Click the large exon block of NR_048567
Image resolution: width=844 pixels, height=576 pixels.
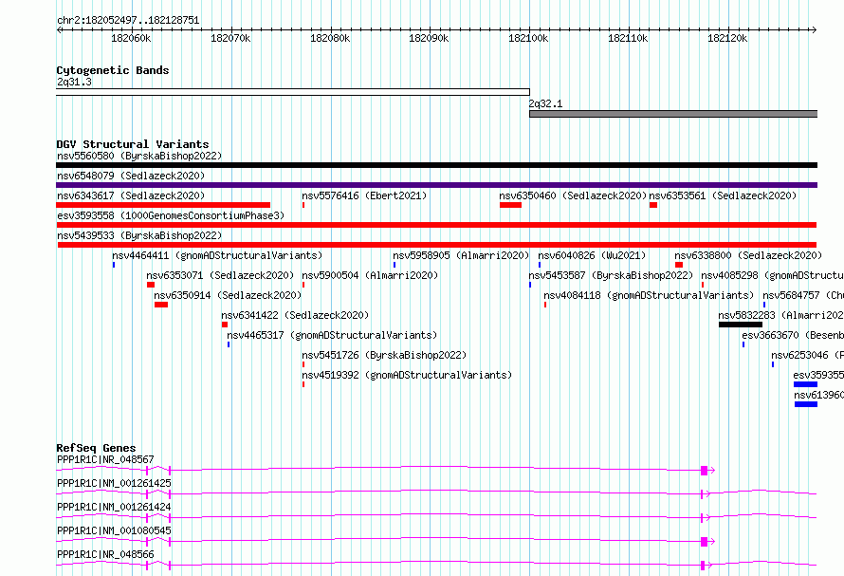pos(704,471)
